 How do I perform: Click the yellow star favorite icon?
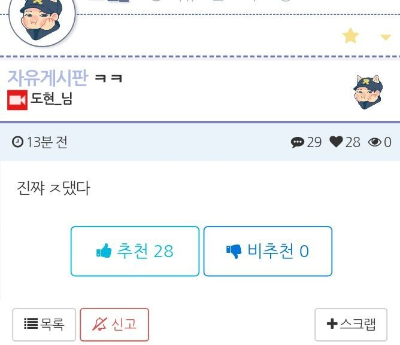click(x=350, y=35)
